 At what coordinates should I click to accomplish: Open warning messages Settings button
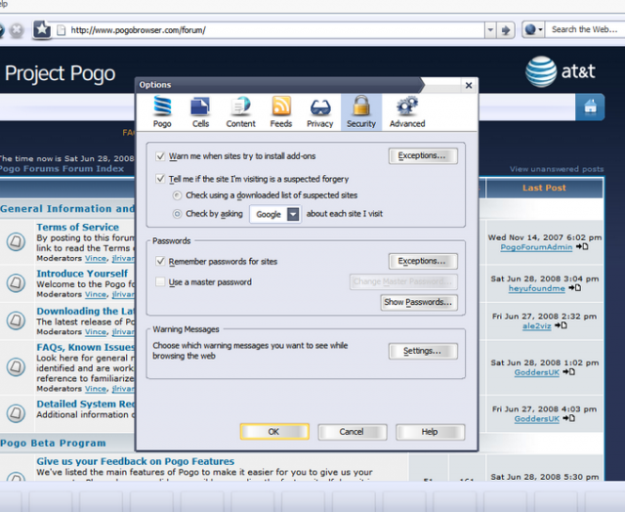[x=423, y=351]
